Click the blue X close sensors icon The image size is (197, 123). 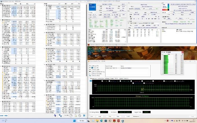pyautogui.click(x=84, y=116)
